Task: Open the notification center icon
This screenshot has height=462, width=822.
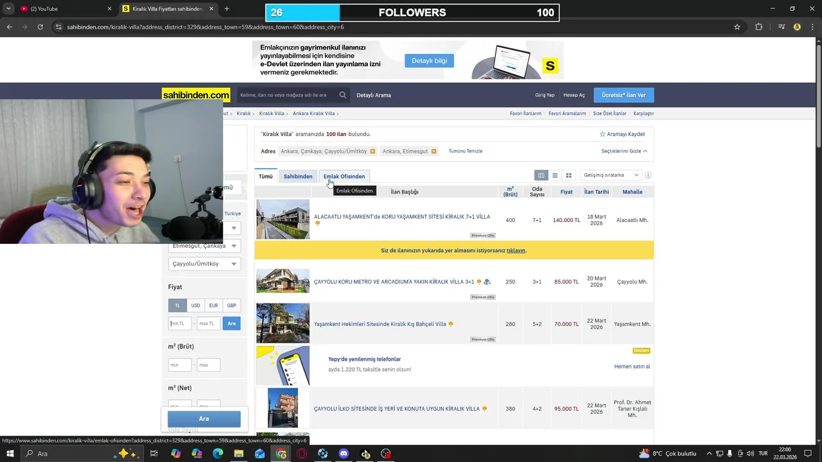Action: click(809, 454)
